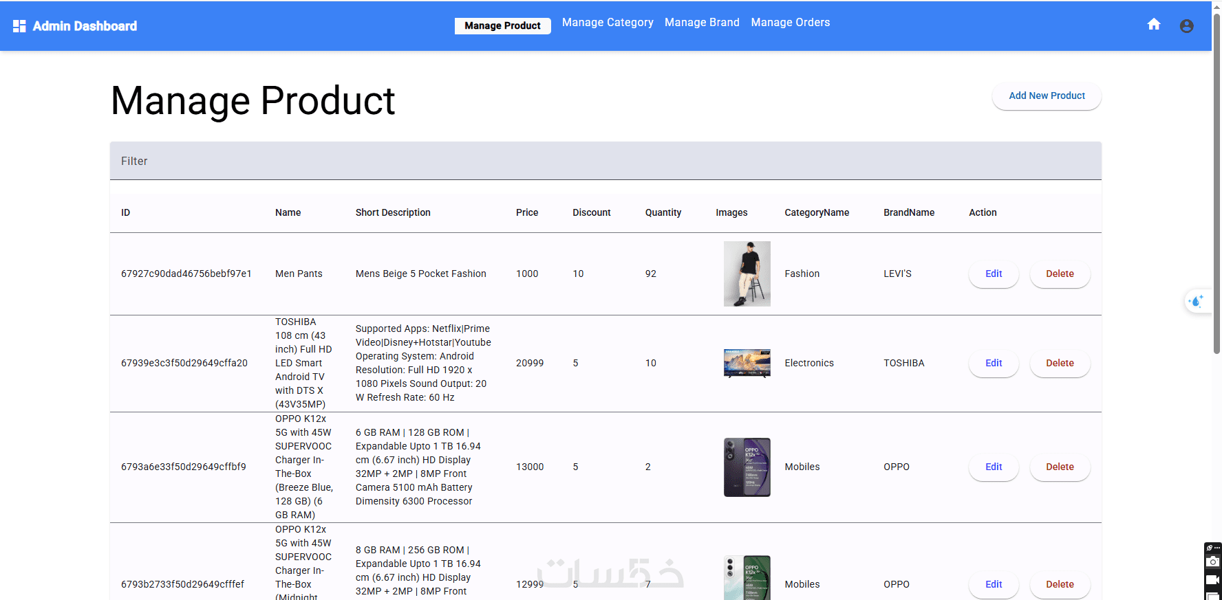Click the video record icon
The width and height of the screenshot is (1222, 600).
tap(1213, 579)
